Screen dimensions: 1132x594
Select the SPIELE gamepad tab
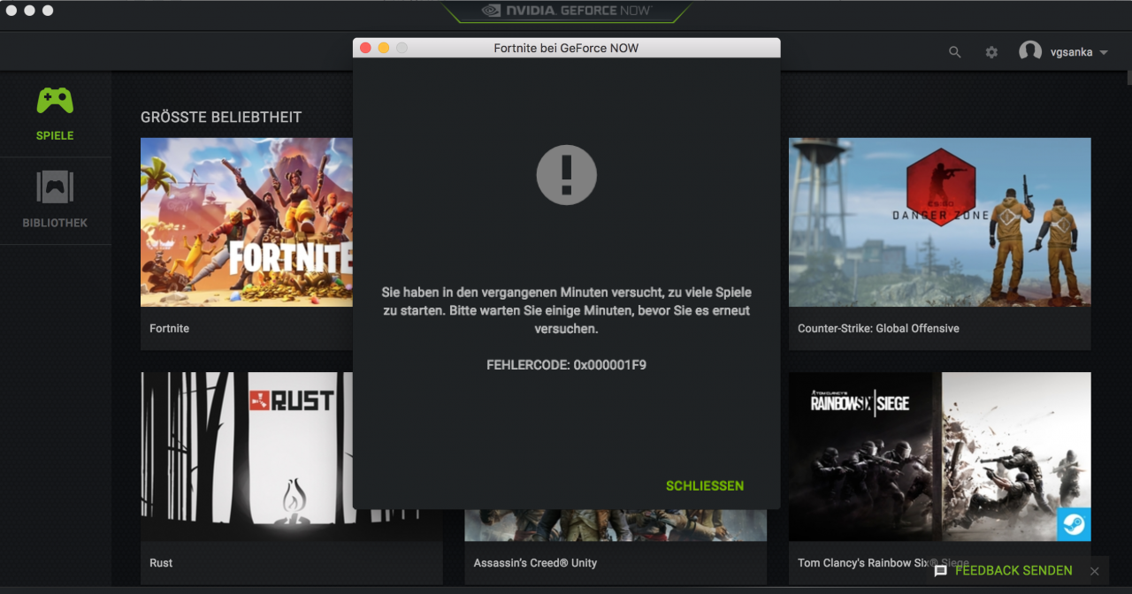(x=55, y=114)
